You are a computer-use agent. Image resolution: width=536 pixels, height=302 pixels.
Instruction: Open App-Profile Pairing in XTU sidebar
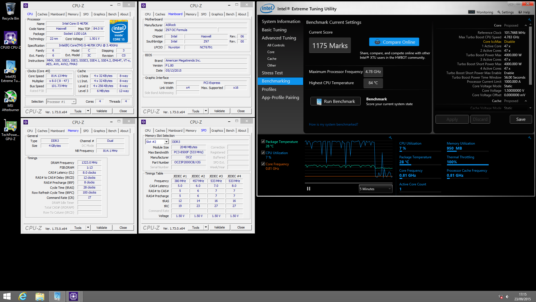coord(280,98)
